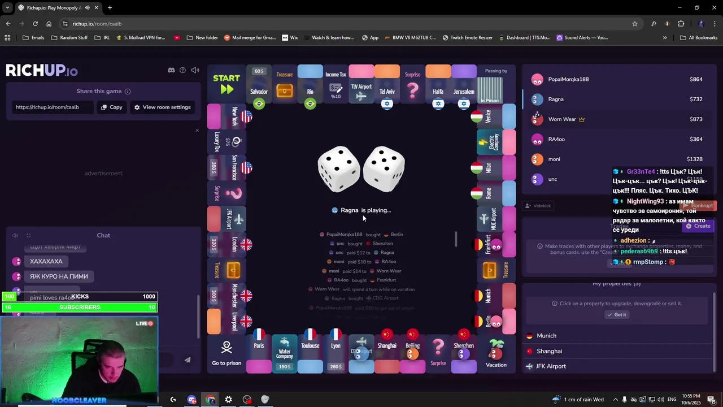Click the Vacation corner tile
This screenshot has width=723, height=407.
496,354
